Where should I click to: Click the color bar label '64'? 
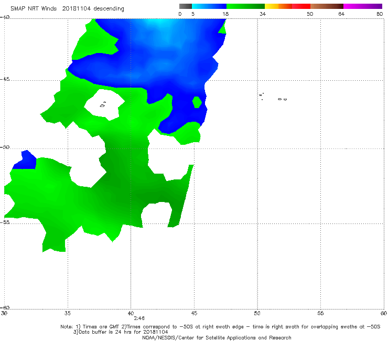tap(341, 14)
